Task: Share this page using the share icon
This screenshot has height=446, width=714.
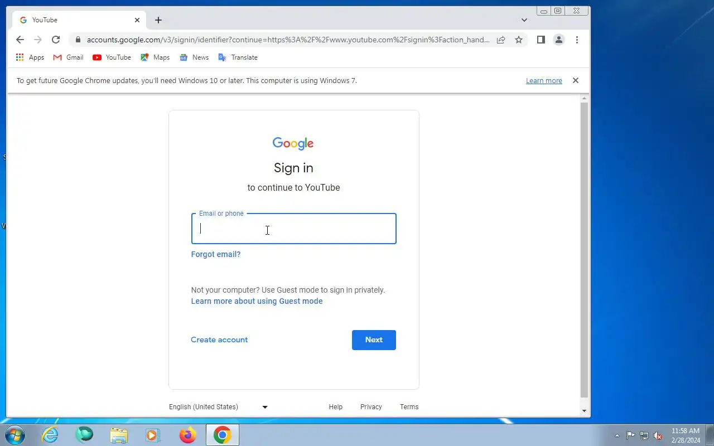Action: pos(501,40)
